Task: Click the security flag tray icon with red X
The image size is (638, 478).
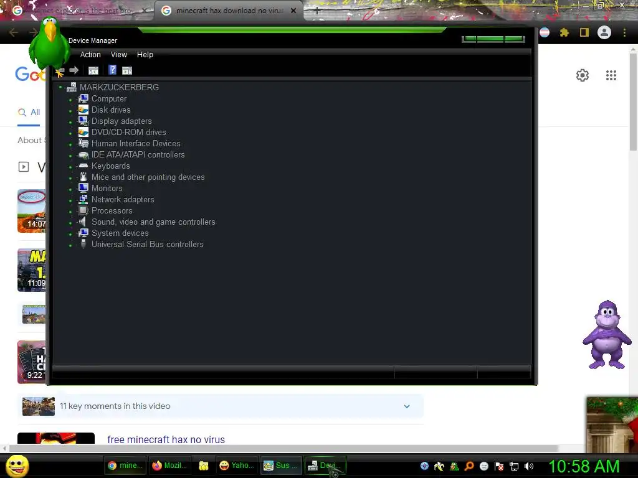Action: [499, 466]
